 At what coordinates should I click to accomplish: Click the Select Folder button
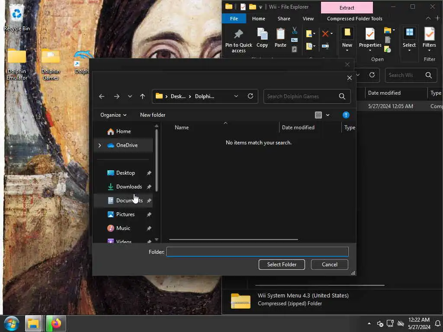tap(282, 265)
